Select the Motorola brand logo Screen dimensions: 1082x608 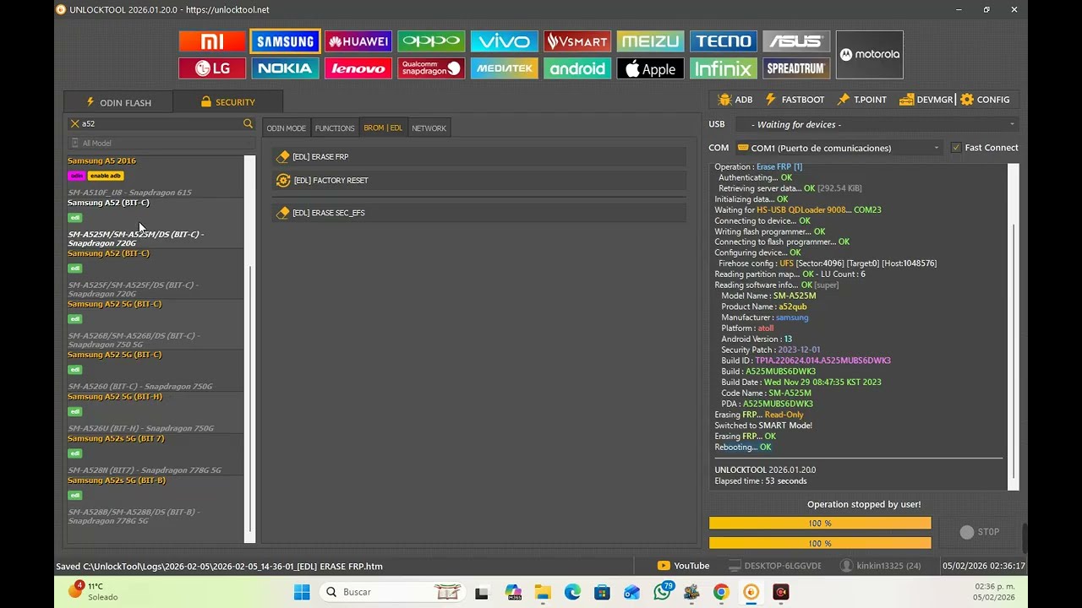pos(869,55)
